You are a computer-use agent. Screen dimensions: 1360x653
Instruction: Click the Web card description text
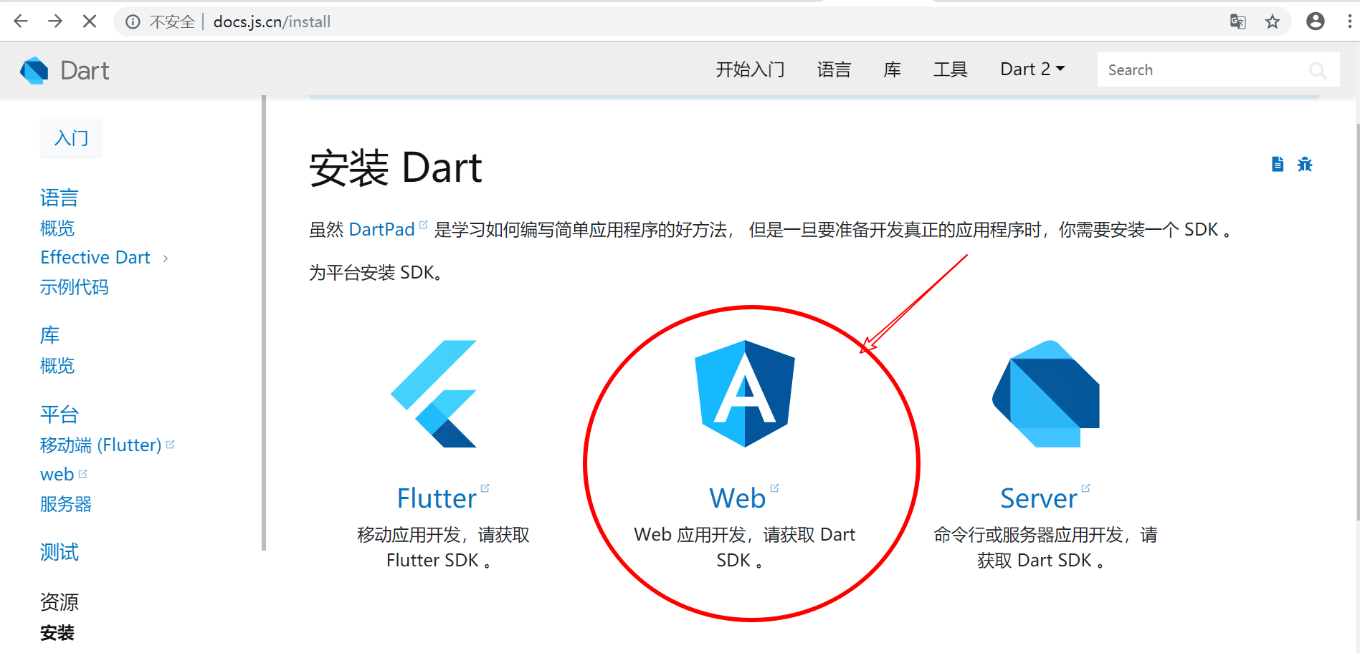[744, 548]
